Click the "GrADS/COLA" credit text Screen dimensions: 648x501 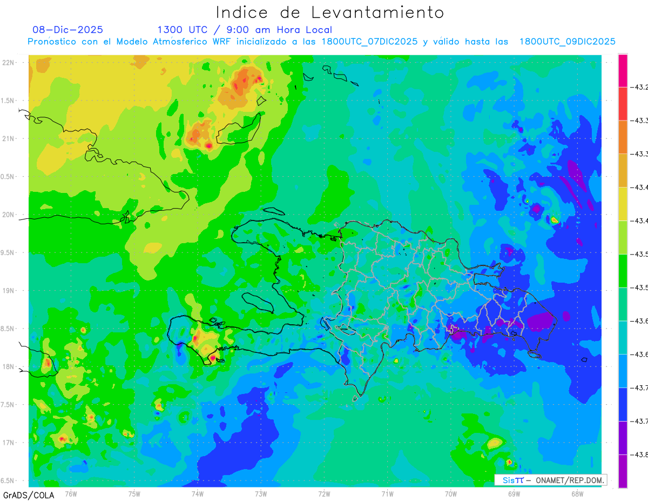pyautogui.click(x=29, y=495)
